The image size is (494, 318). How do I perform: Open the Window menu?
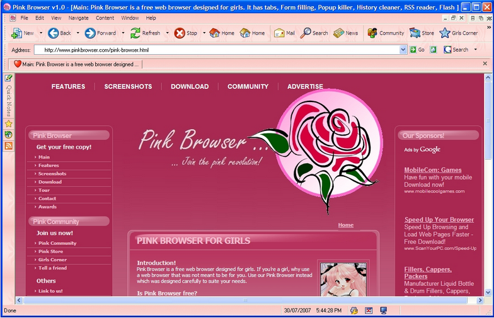click(x=130, y=18)
